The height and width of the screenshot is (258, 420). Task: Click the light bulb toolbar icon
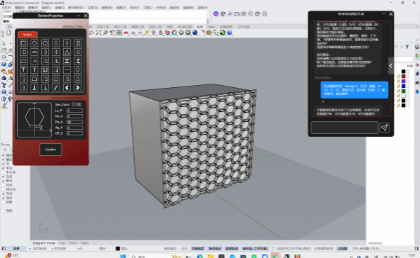(153, 33)
